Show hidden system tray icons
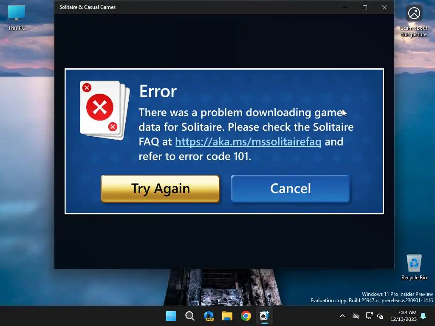Screen dimensions: 435x326 342,316
